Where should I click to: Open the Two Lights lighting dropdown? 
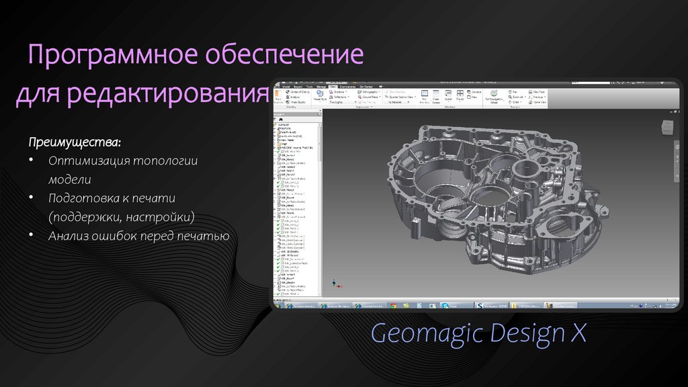click(342, 101)
